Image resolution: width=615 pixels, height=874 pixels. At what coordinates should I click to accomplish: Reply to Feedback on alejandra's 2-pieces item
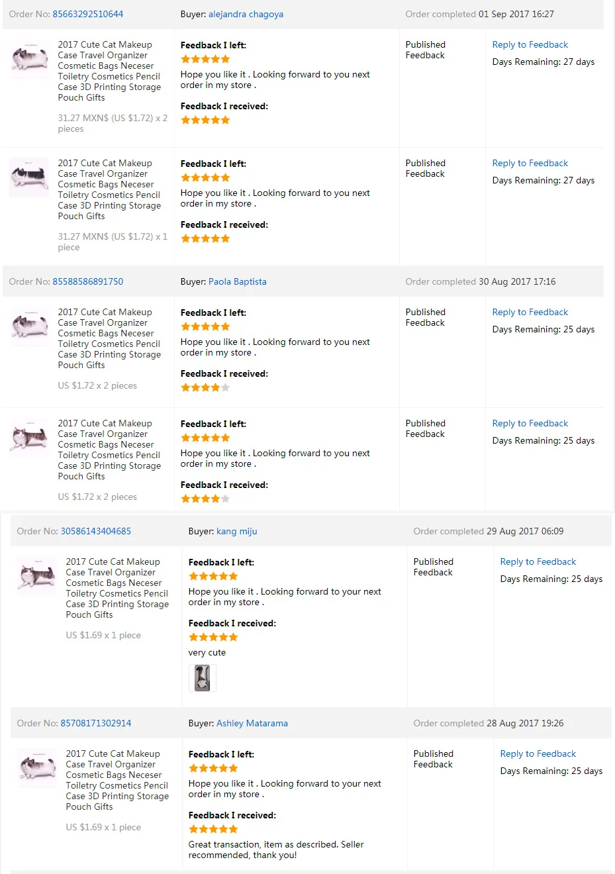click(x=530, y=44)
